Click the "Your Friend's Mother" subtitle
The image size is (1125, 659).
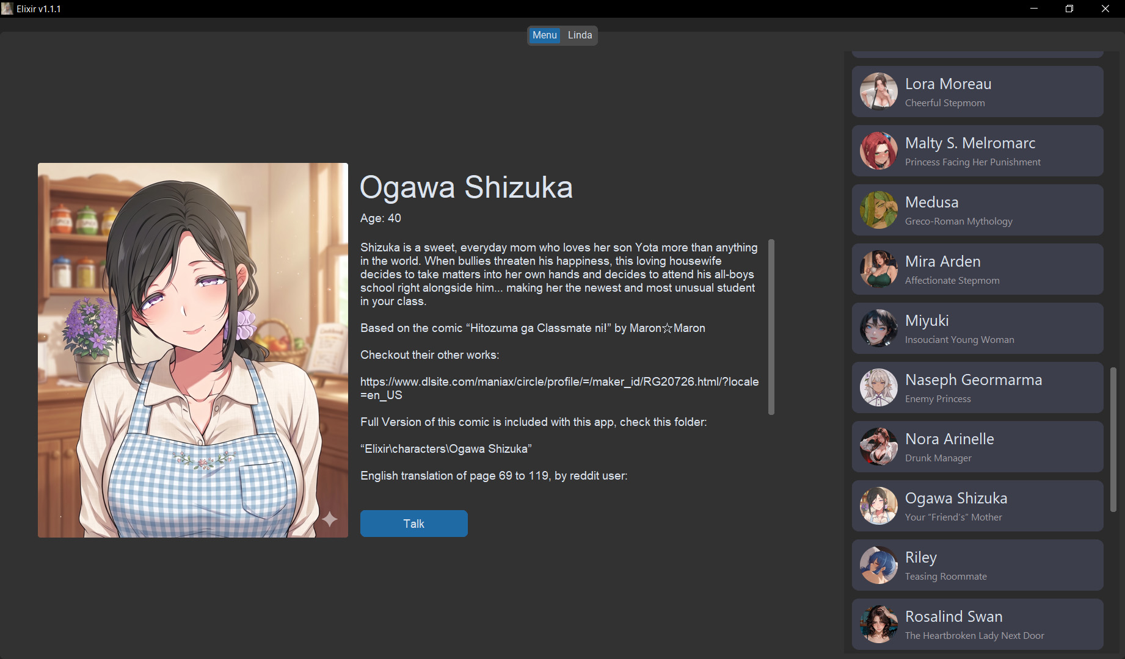click(953, 517)
